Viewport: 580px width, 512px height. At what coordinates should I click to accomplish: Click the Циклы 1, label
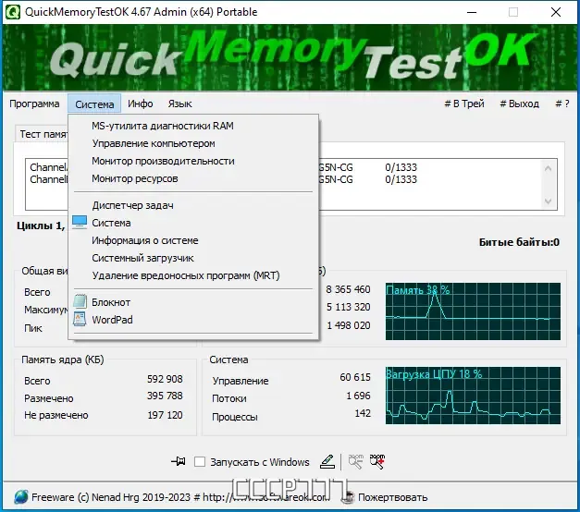pos(41,226)
